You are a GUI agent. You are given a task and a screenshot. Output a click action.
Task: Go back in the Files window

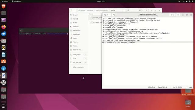pyautogui.click(x=72, y=10)
